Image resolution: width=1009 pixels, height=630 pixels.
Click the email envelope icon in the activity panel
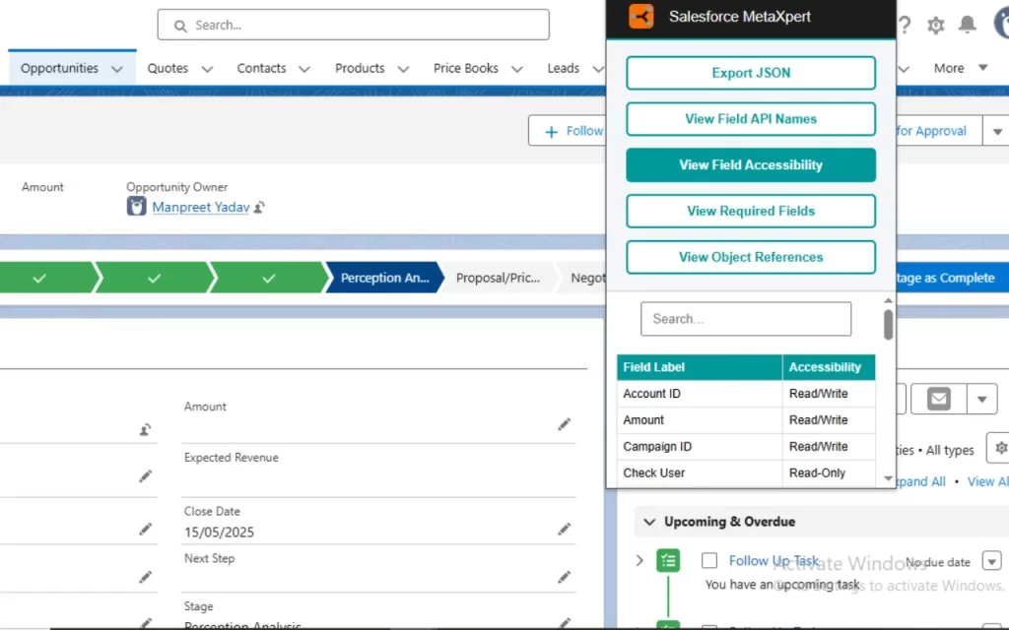pyautogui.click(x=938, y=399)
